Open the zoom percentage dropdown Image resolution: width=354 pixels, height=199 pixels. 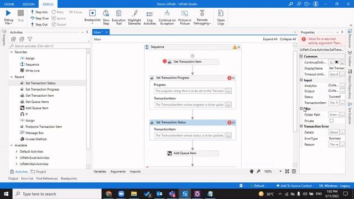point(280,171)
